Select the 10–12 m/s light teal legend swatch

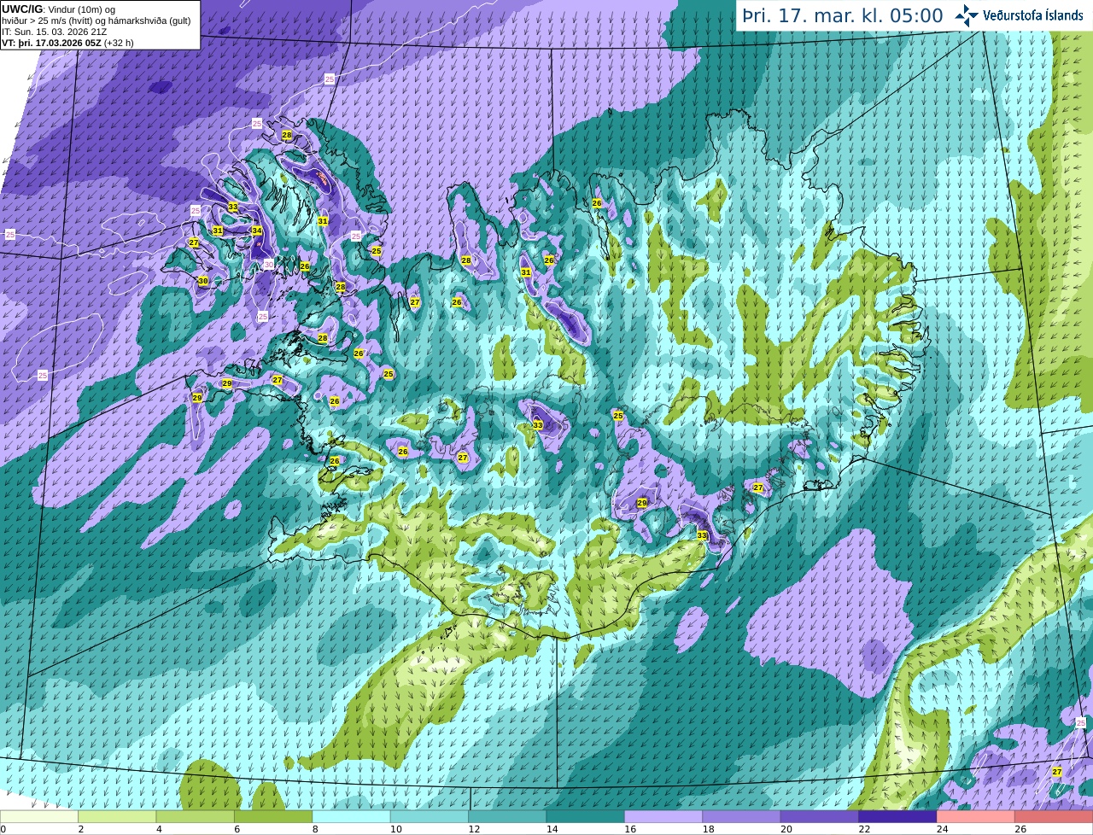(x=430, y=816)
